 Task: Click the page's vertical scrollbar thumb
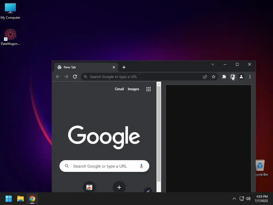pyautogui.click(x=159, y=134)
